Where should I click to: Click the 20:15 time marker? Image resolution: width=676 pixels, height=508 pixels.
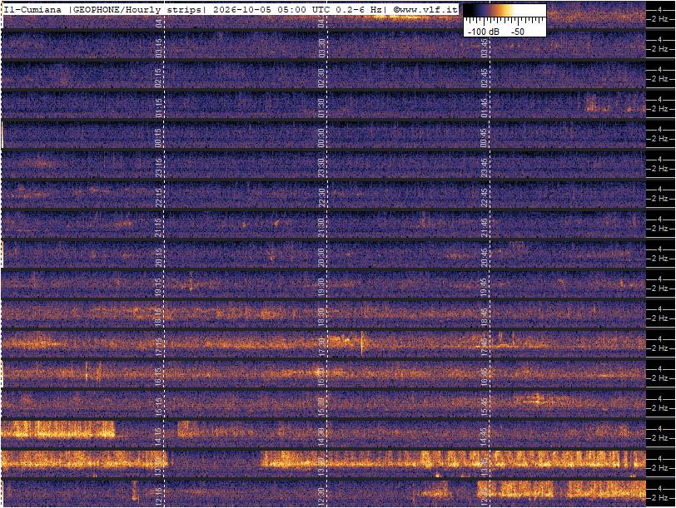pyautogui.click(x=159, y=258)
